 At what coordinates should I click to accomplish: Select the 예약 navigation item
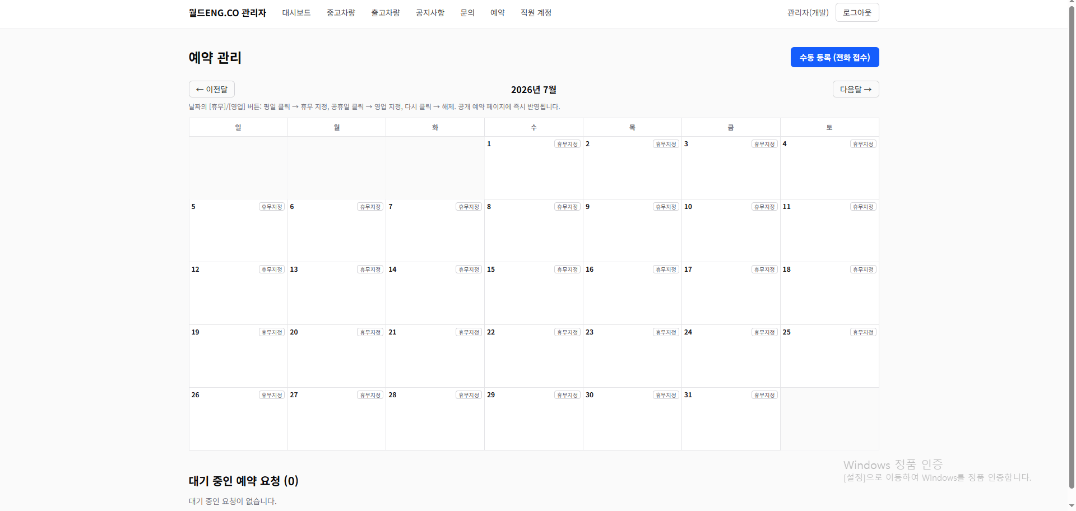click(x=498, y=12)
